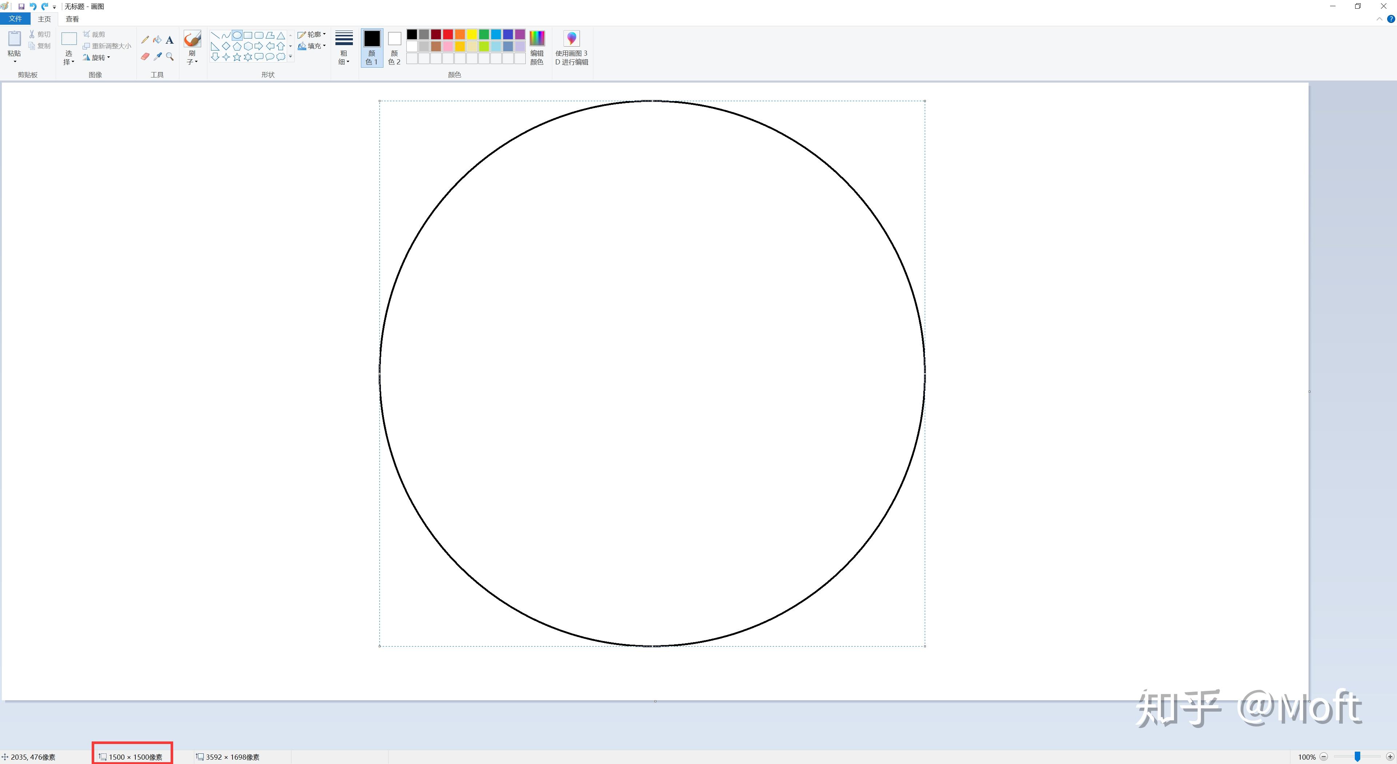Viewport: 1397px width, 764px height.
Task: Expand the Rotate dropdown
Action: (x=96, y=57)
